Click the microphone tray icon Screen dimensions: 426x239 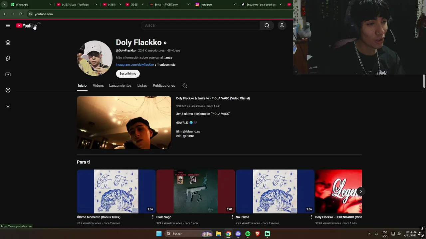click(x=376, y=234)
